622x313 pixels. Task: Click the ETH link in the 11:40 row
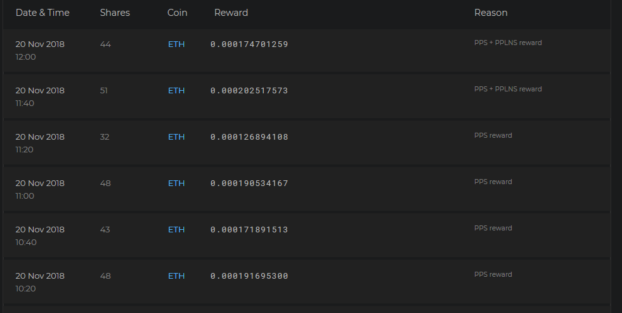coord(176,91)
